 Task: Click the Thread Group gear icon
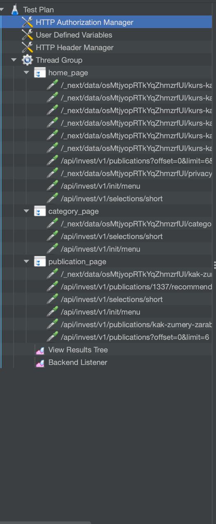tap(27, 60)
